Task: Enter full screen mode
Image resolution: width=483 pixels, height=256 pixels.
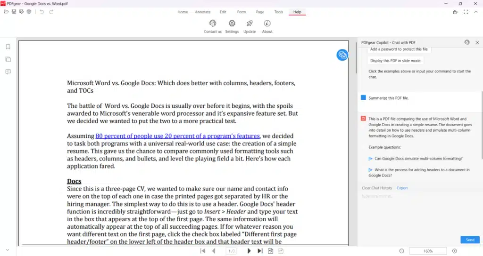Action: point(466,12)
